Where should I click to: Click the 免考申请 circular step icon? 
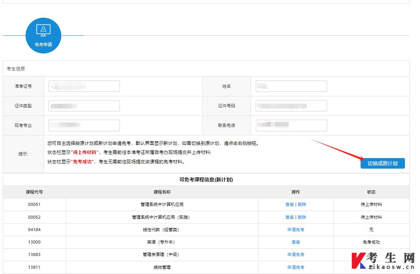tap(43, 35)
